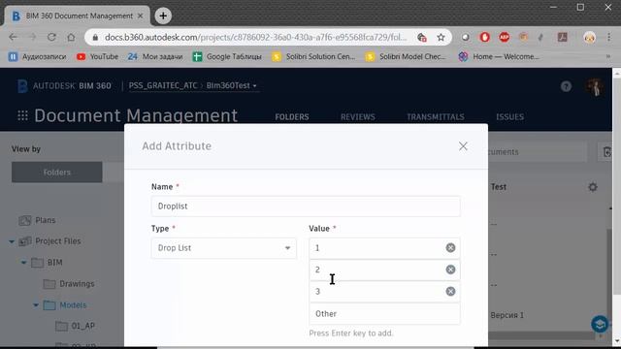
Task: Go to the browser home page
Action: tap(71, 37)
